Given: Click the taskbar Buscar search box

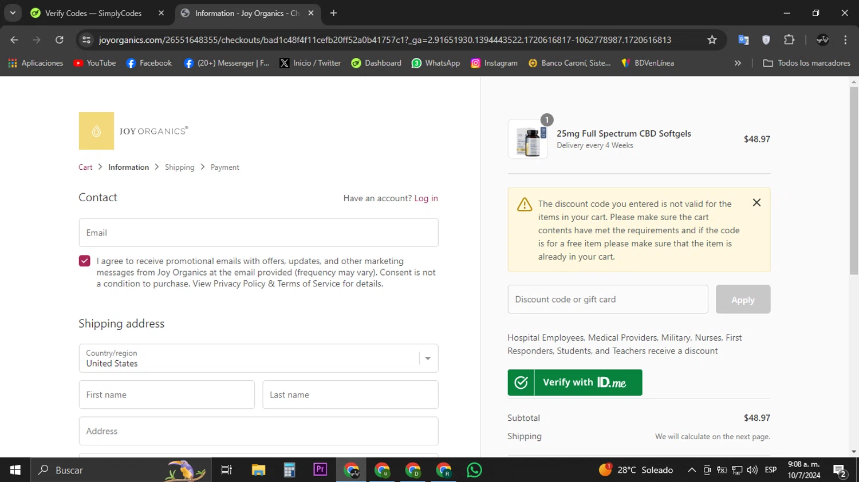Looking at the screenshot, I should point(120,470).
